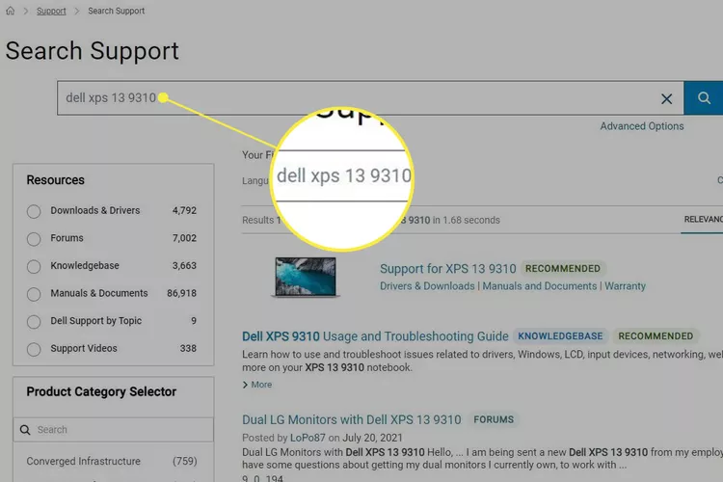Click the 7,002 Forums count
Screen dimensions: 723x482
pyautogui.click(x=184, y=238)
